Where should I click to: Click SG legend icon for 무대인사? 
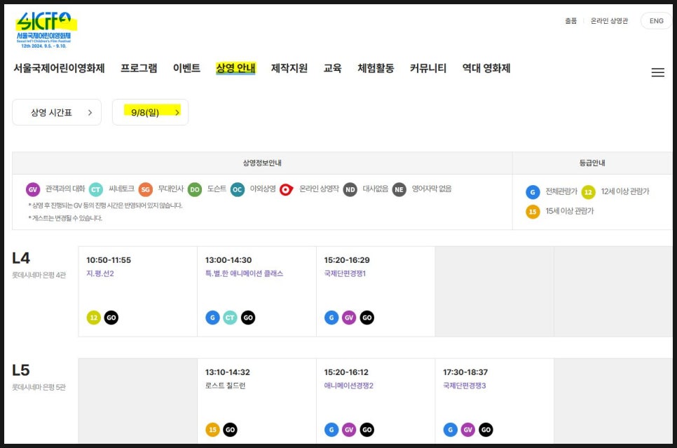click(146, 189)
